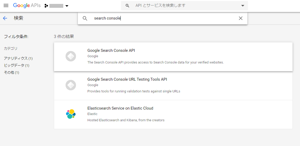300x146 pixels.
Task: Open Google Search Console API result
Action: [173, 57]
